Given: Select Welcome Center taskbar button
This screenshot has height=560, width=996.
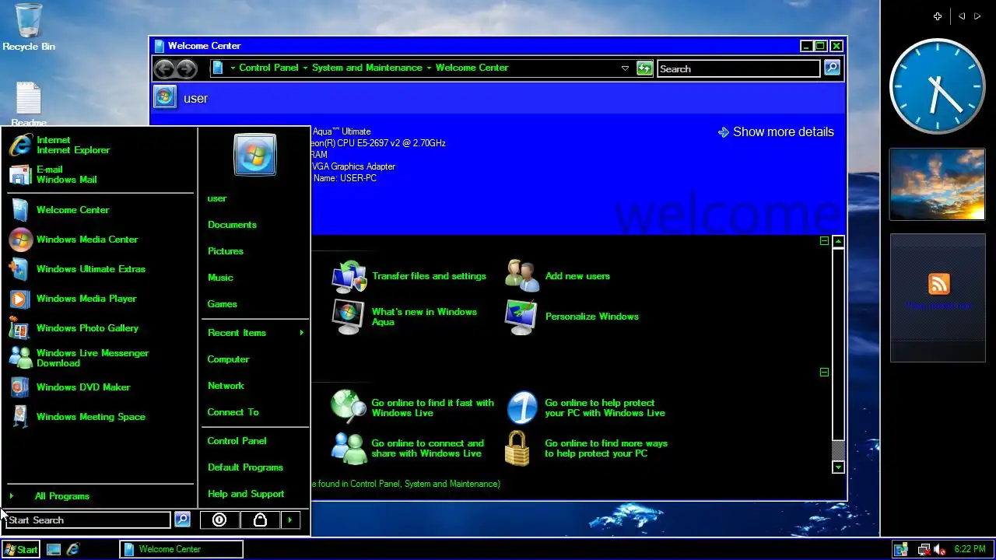Looking at the screenshot, I should point(181,549).
